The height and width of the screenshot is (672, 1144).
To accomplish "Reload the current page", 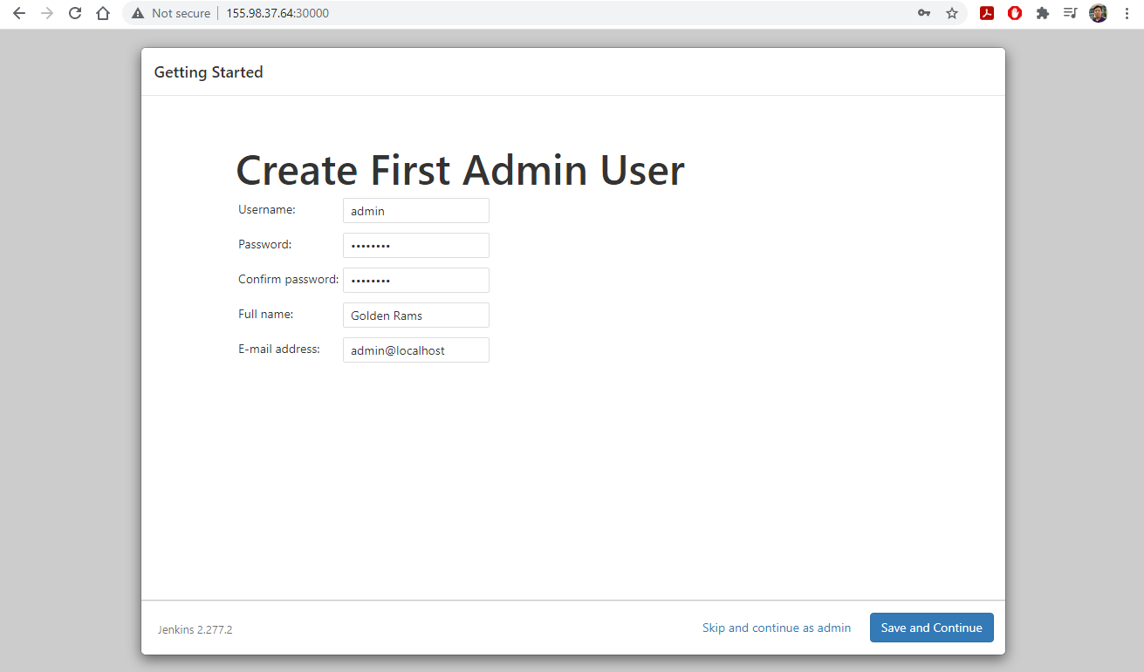I will coord(75,13).
